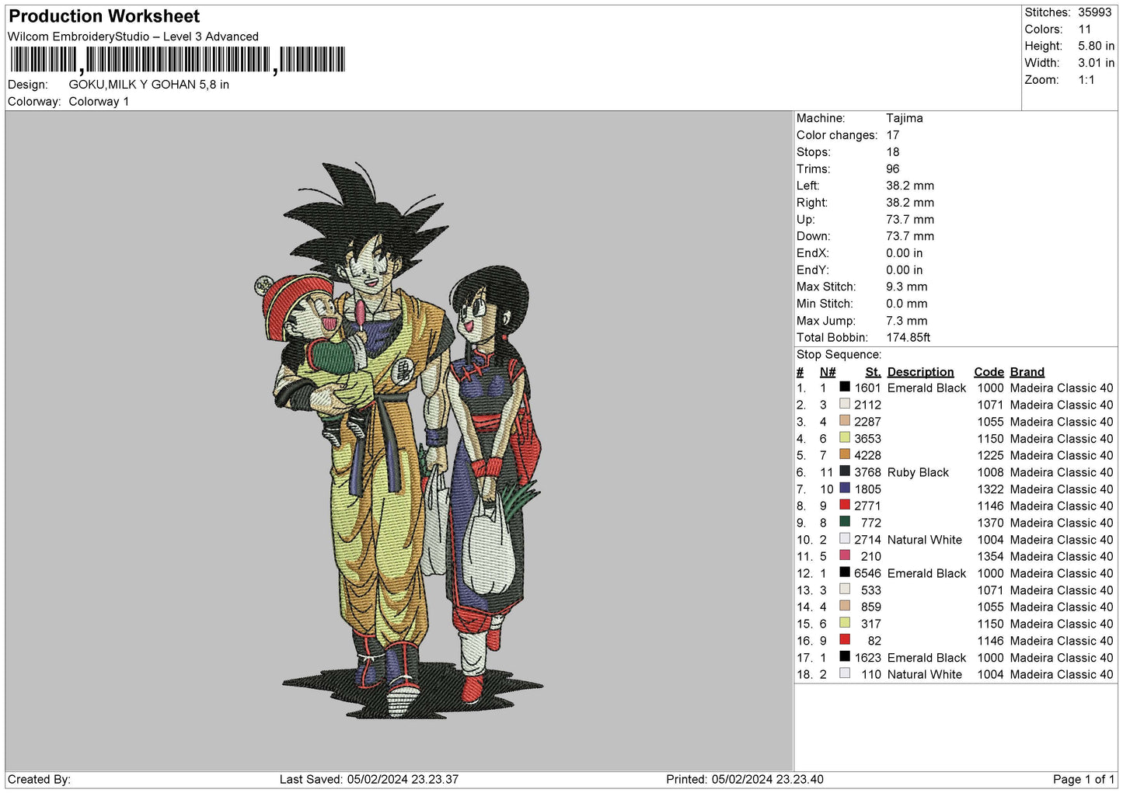Screen dimensions: 1123x793
Task: Click the 'Production Worksheet' heading
Action: (104, 16)
